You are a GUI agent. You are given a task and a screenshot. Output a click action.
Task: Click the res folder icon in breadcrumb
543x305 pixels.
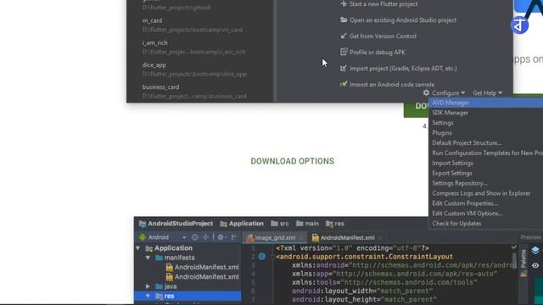tap(329, 224)
